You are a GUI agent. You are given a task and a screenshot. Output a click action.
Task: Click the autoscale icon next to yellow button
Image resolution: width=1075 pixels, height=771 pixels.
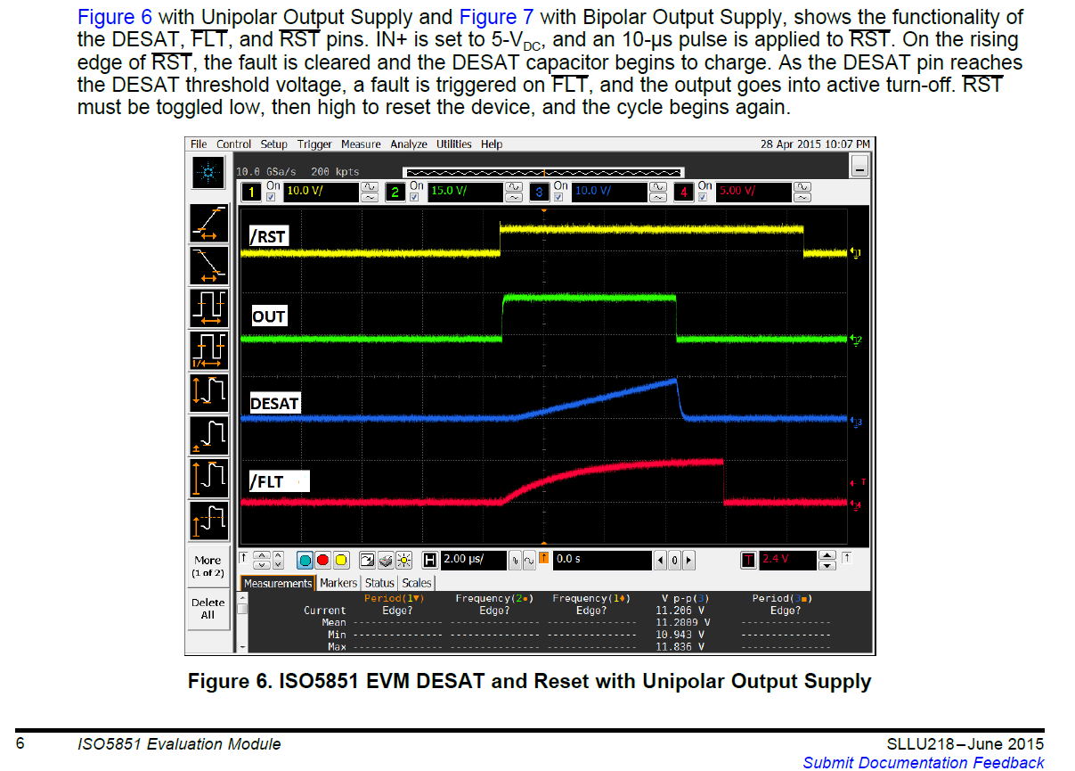pos(367,560)
